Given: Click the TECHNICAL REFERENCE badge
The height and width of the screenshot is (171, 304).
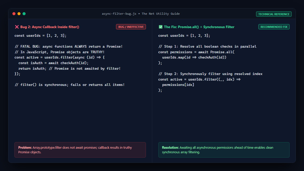Looking at the screenshot, I should pos(274,14).
